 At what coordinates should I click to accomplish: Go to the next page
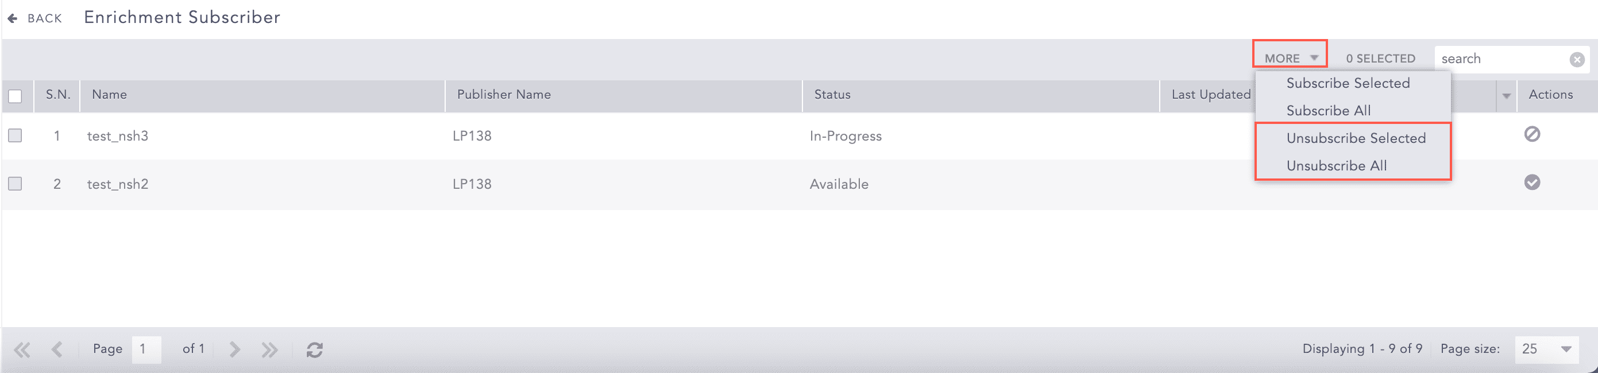coord(234,350)
